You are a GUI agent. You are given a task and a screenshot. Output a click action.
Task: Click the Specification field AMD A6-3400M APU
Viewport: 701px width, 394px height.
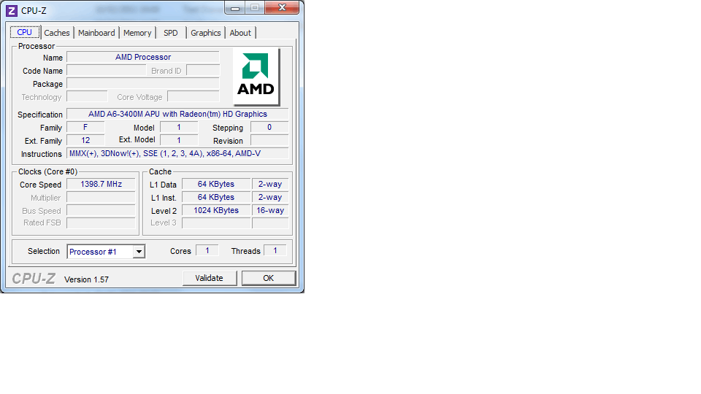[177, 115]
